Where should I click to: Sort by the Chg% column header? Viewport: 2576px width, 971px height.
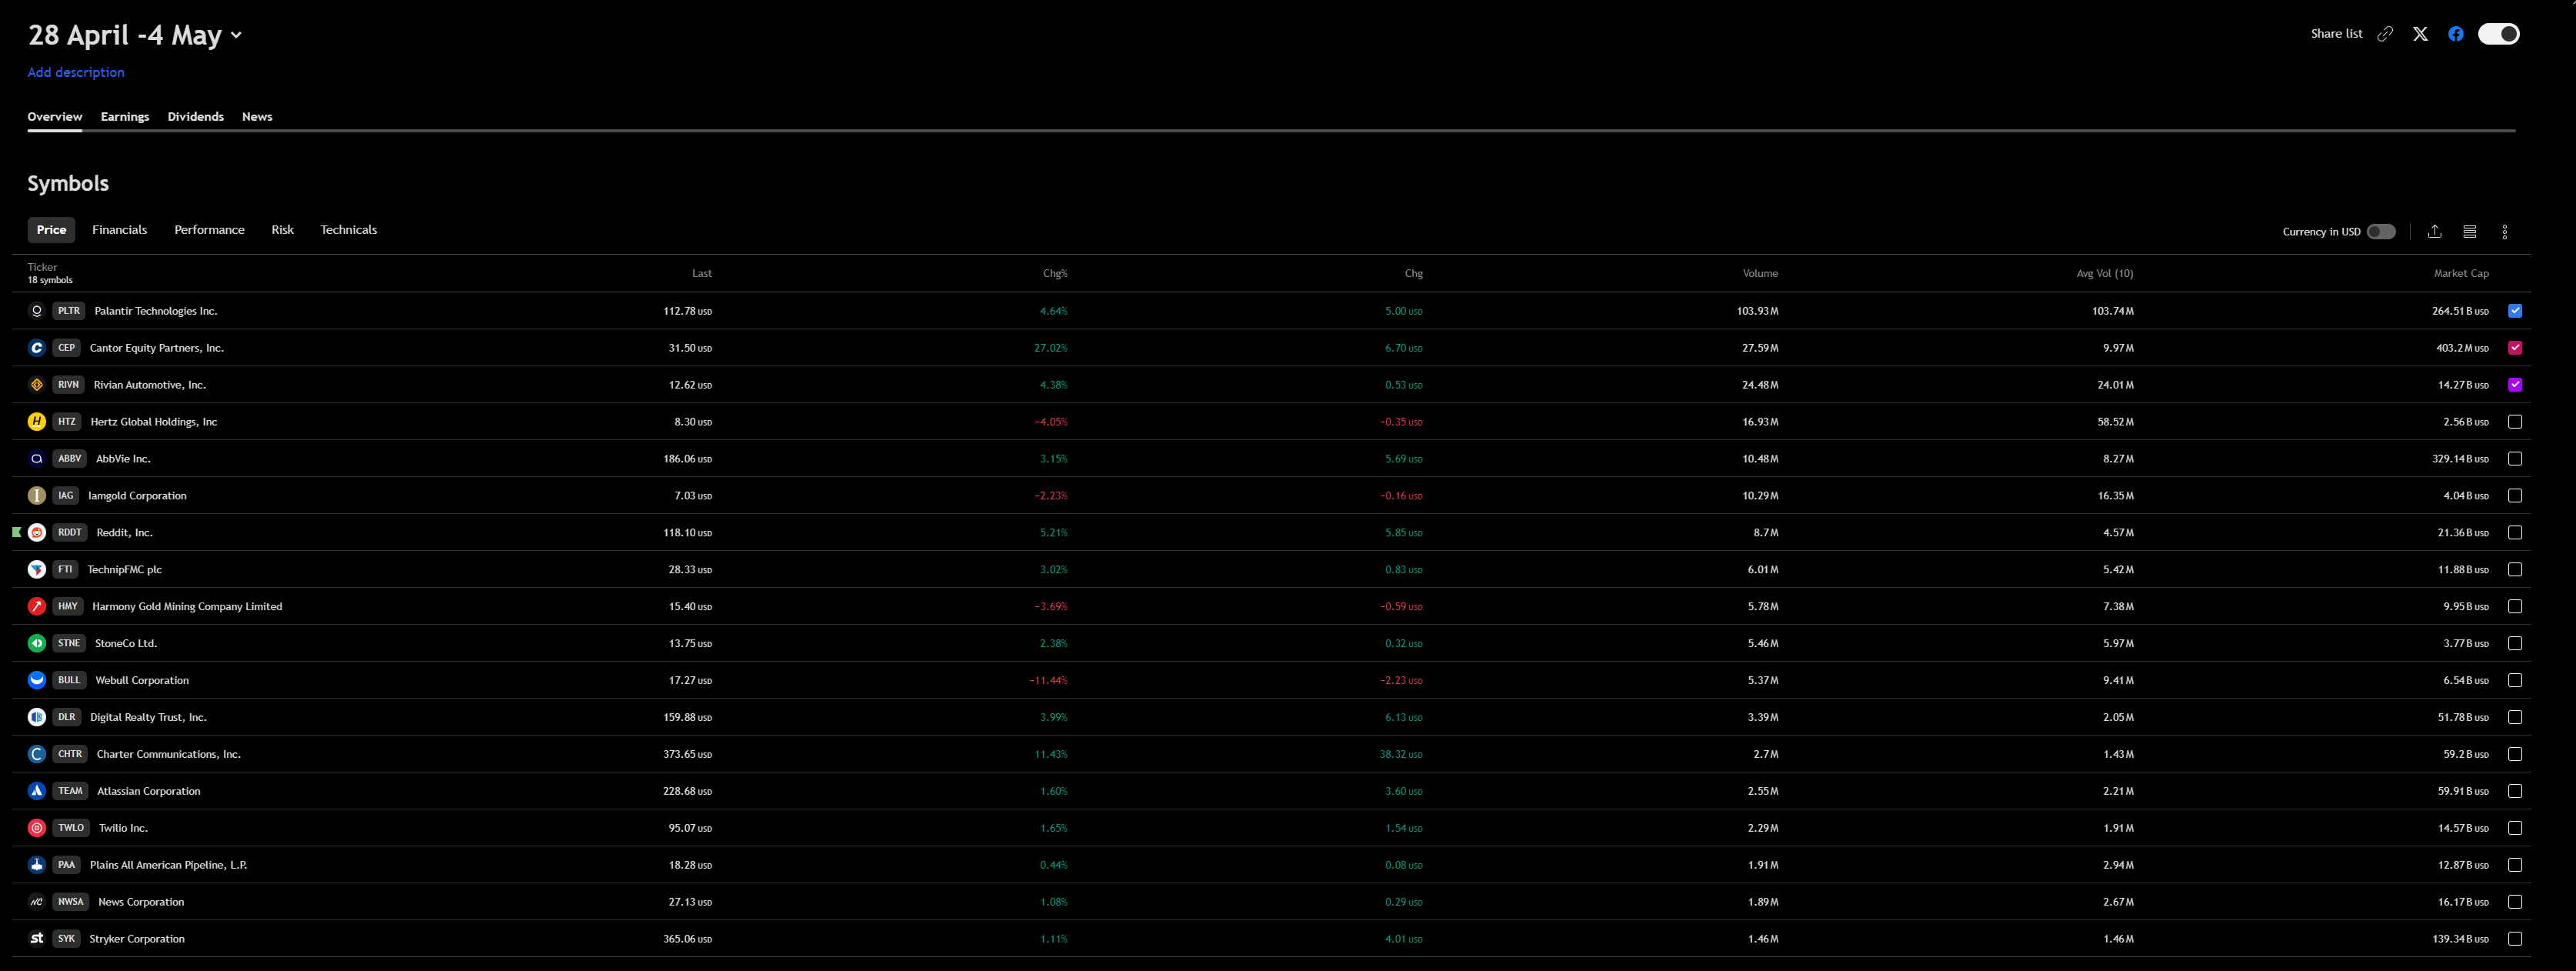1054,273
